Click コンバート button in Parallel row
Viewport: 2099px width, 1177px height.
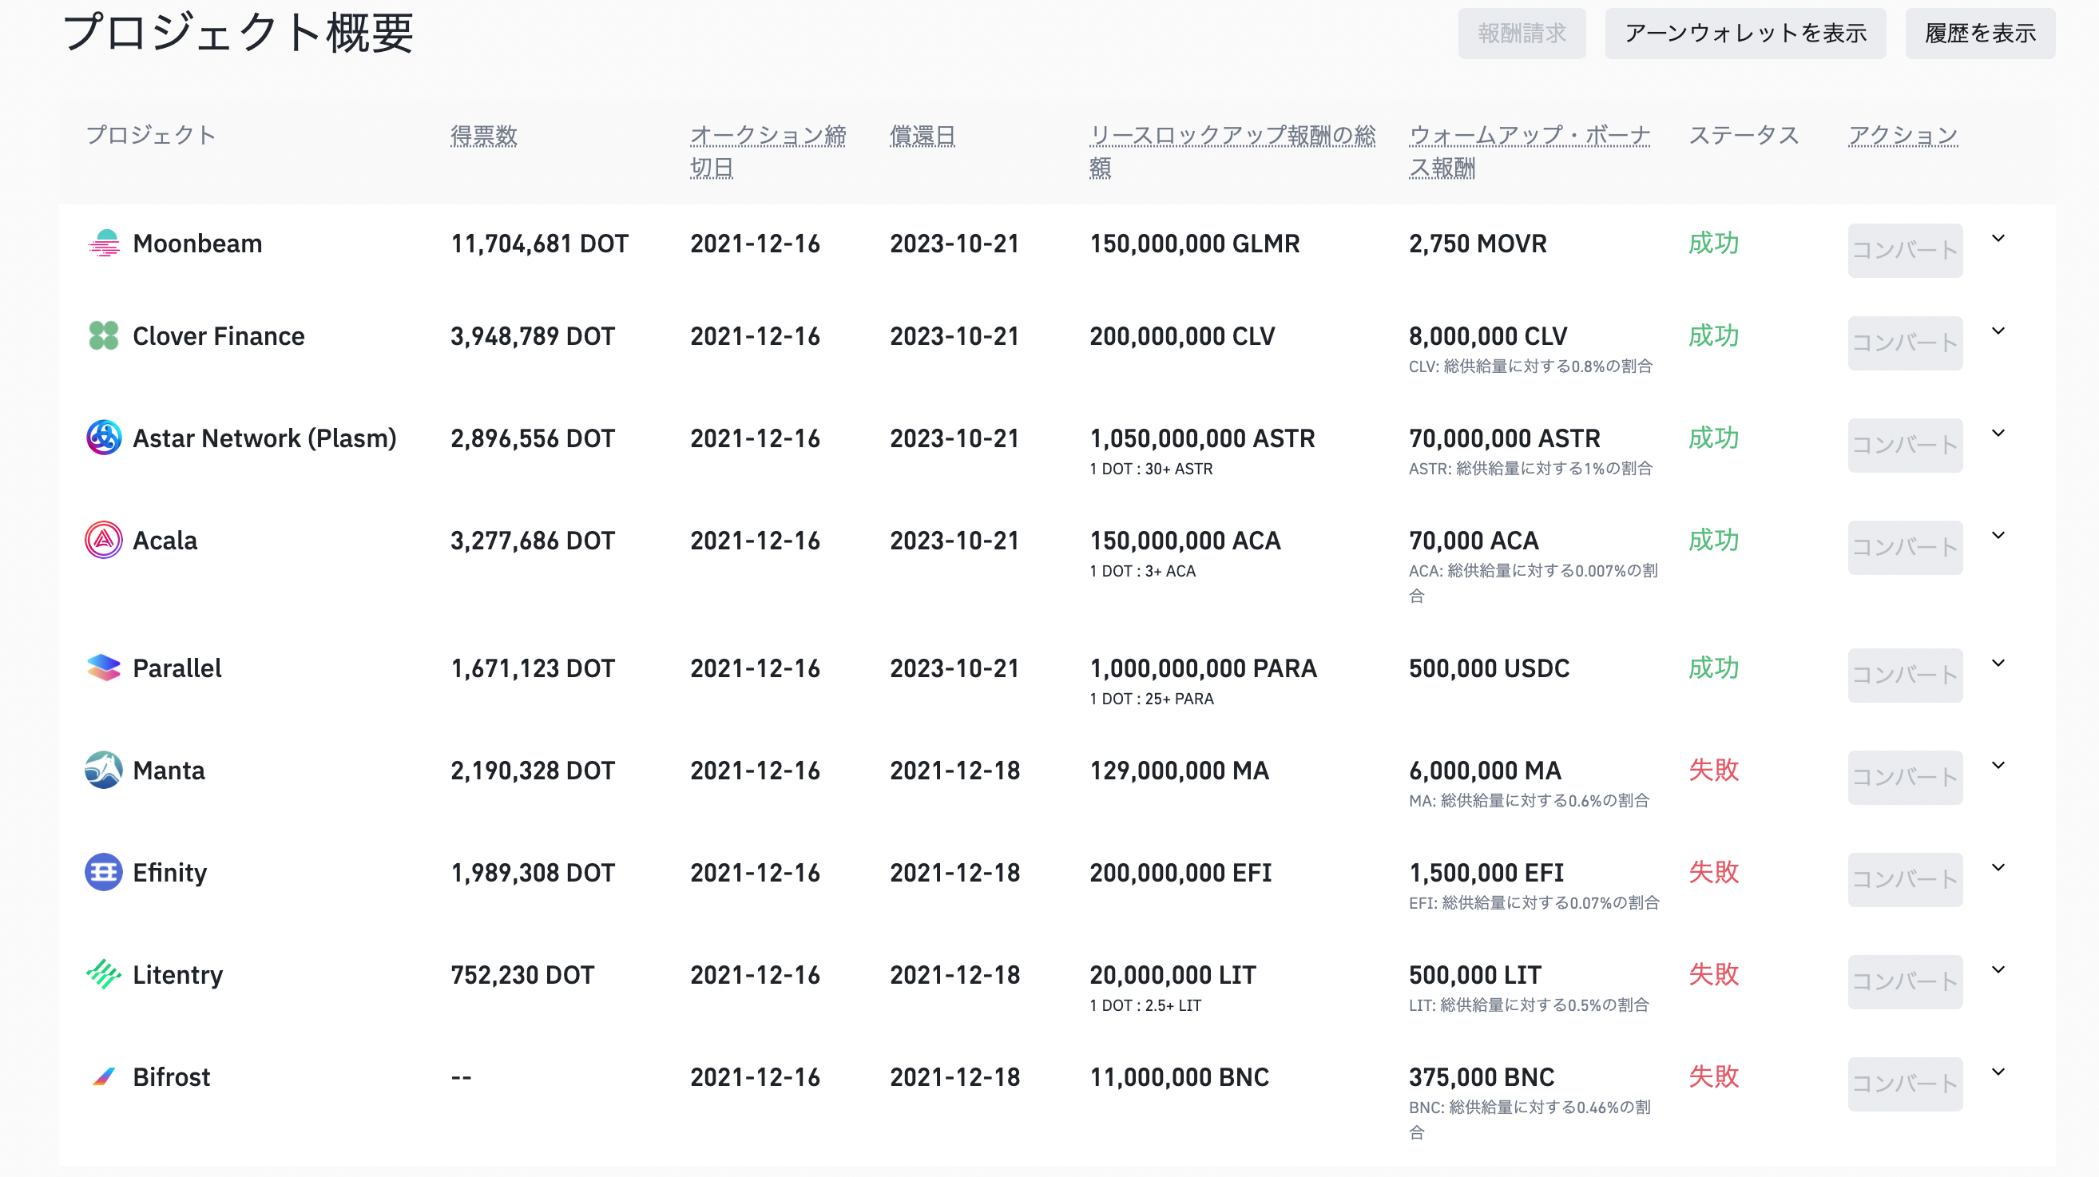coord(1905,676)
